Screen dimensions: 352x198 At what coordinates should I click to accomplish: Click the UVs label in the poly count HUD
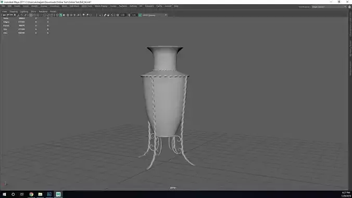pyautogui.click(x=5, y=33)
